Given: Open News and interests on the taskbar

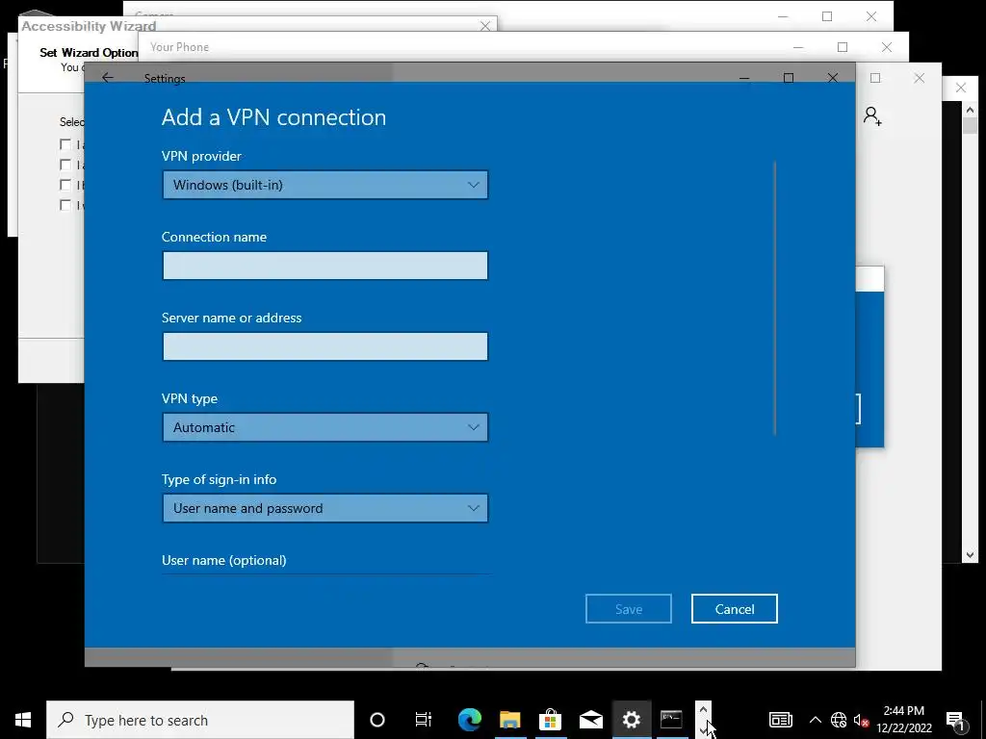Looking at the screenshot, I should [x=780, y=720].
